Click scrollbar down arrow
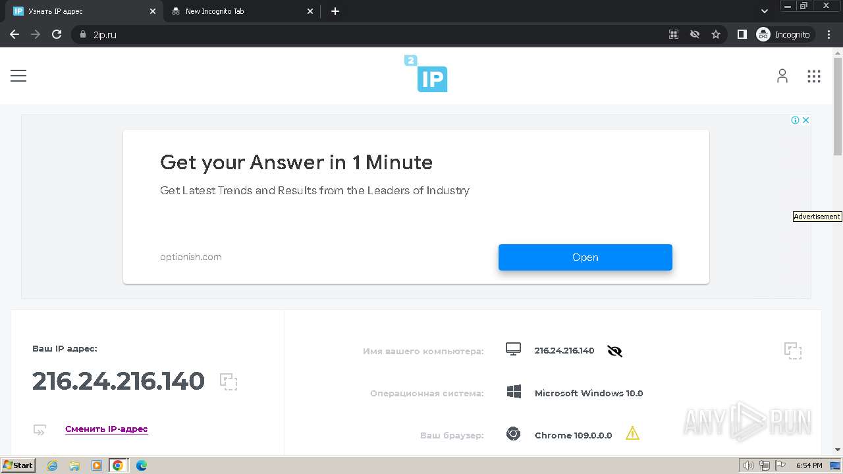843x474 pixels. [x=838, y=450]
